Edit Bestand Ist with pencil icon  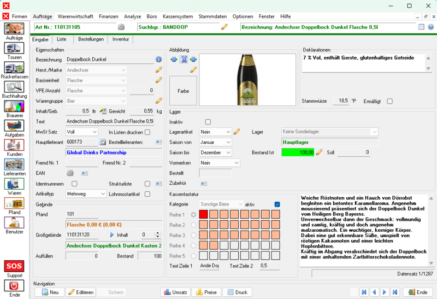click(320, 153)
